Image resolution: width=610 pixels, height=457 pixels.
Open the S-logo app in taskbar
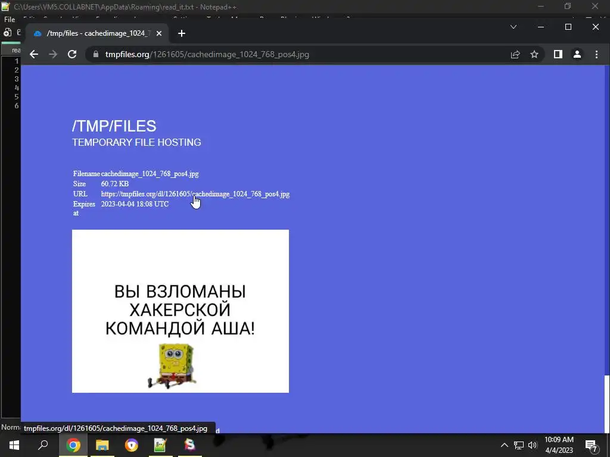(189, 445)
